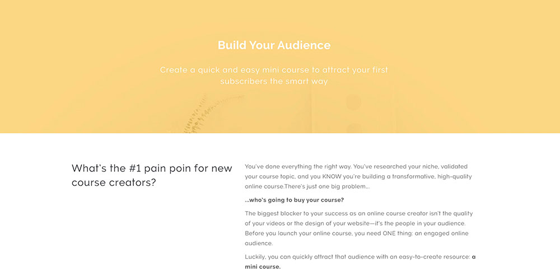Click the bold "a mini course." text

click(x=263, y=267)
